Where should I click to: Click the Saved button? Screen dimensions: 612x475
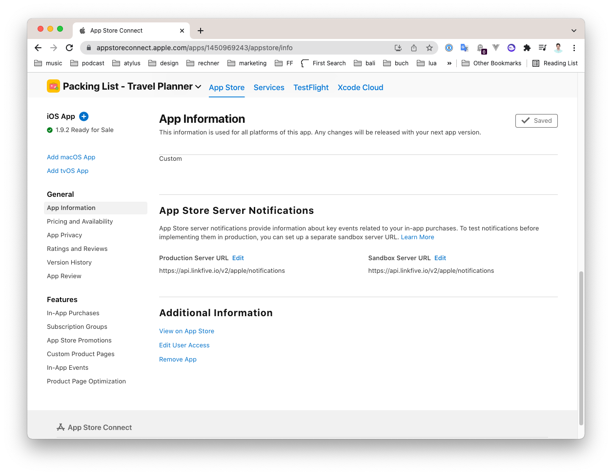pos(536,121)
